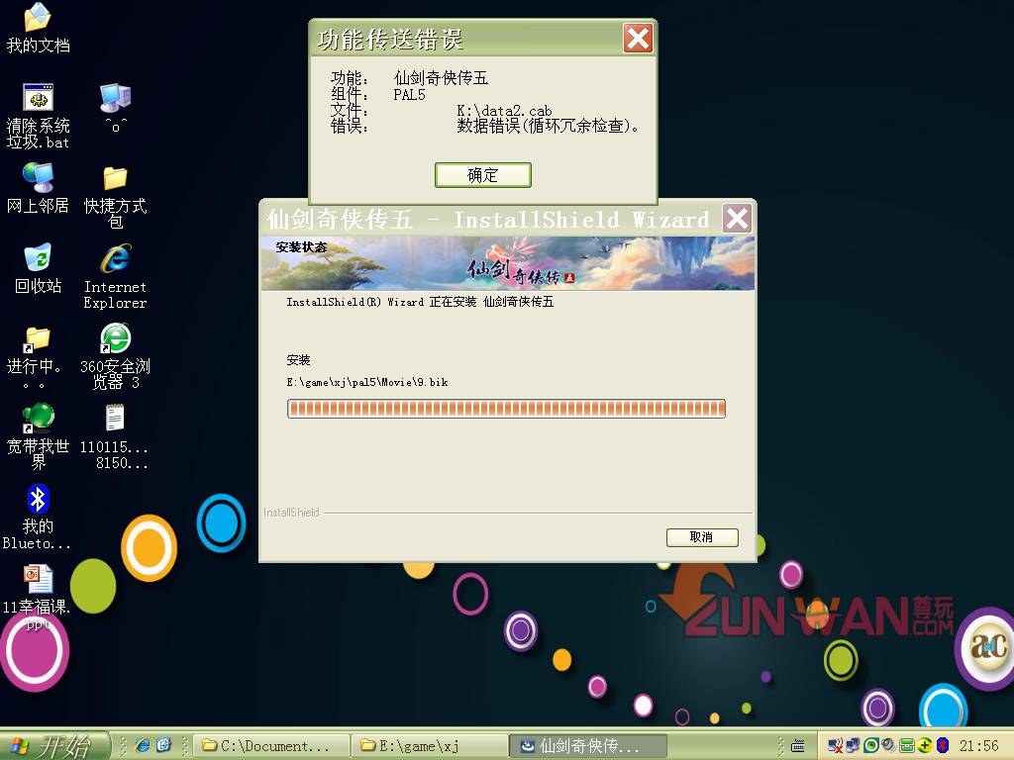The width and height of the screenshot is (1014, 760).
Task: Select the ^o^ computer desktop icon
Action: [116, 109]
